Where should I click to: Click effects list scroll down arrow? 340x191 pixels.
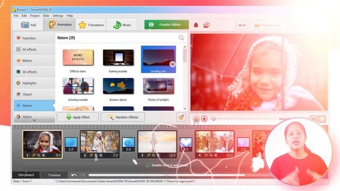[185, 109]
